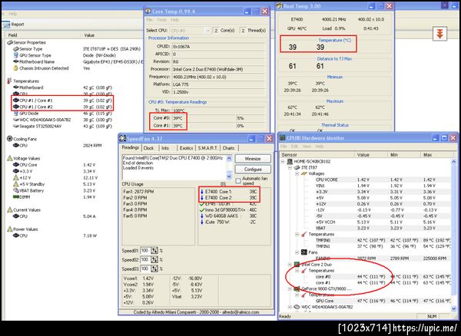Image resolution: width=461 pixels, height=336 pixels.
Task: Collapse the Fans node in HWMonitor
Action: [297, 252]
